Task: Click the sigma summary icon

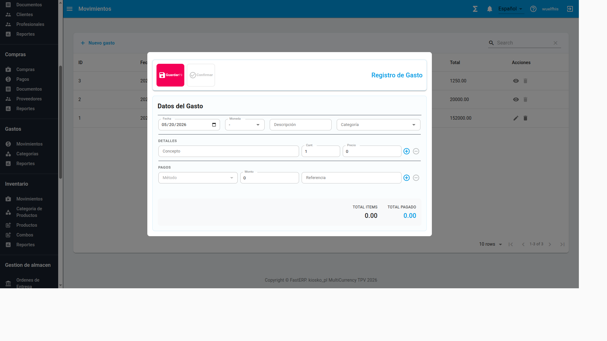Action: (475, 9)
